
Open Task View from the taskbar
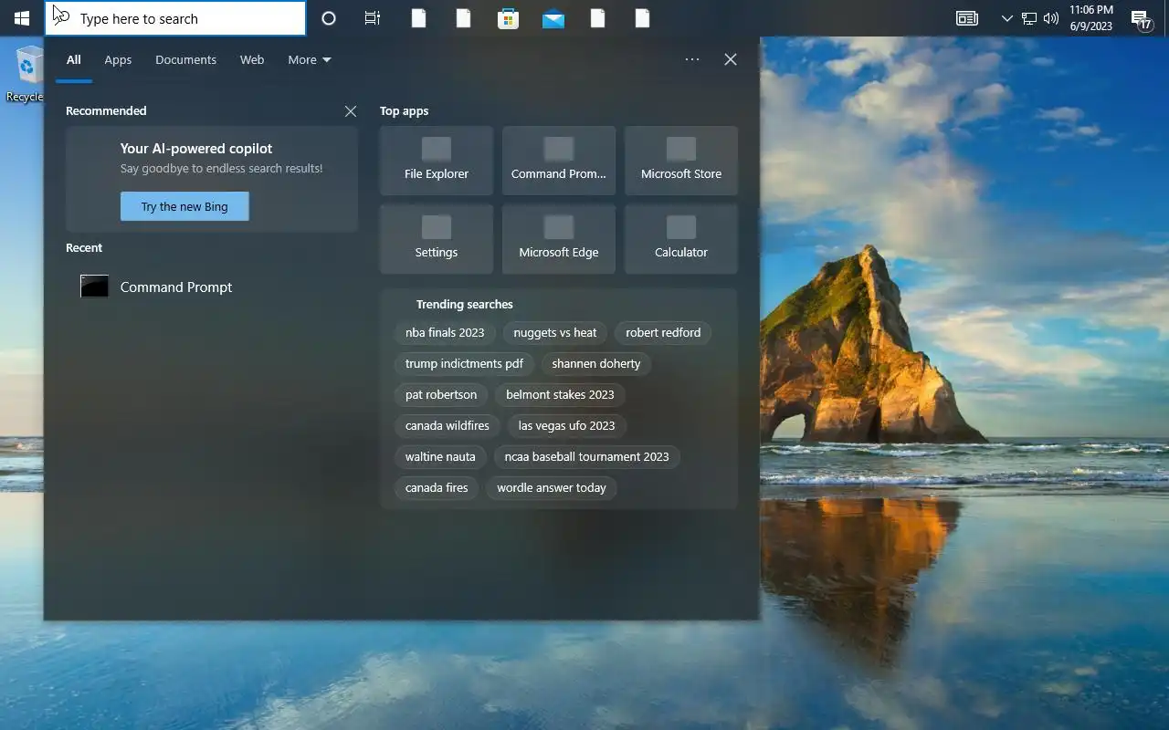click(373, 18)
